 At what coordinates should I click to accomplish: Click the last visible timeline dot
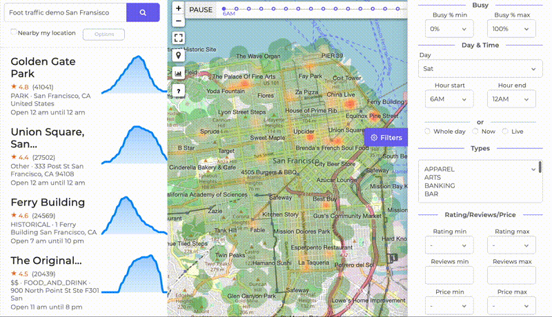point(397,8)
